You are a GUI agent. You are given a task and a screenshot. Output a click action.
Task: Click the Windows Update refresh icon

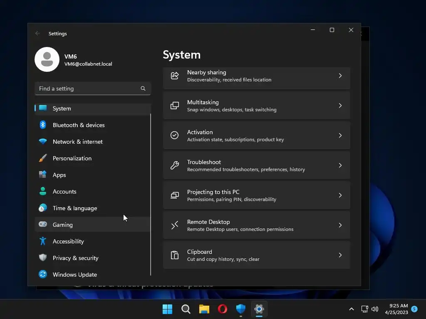pos(43,274)
